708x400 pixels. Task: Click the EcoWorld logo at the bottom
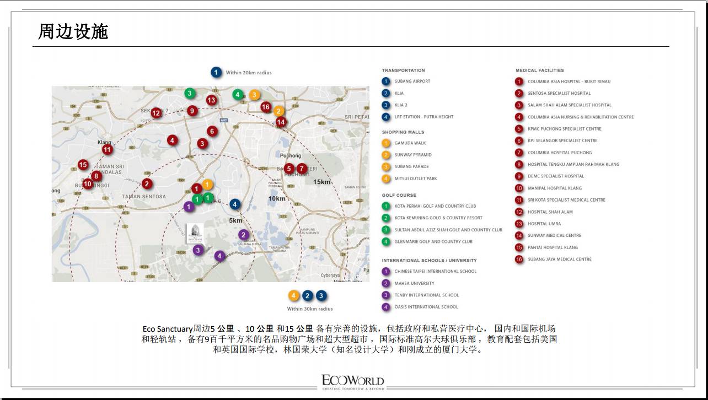(x=353, y=381)
